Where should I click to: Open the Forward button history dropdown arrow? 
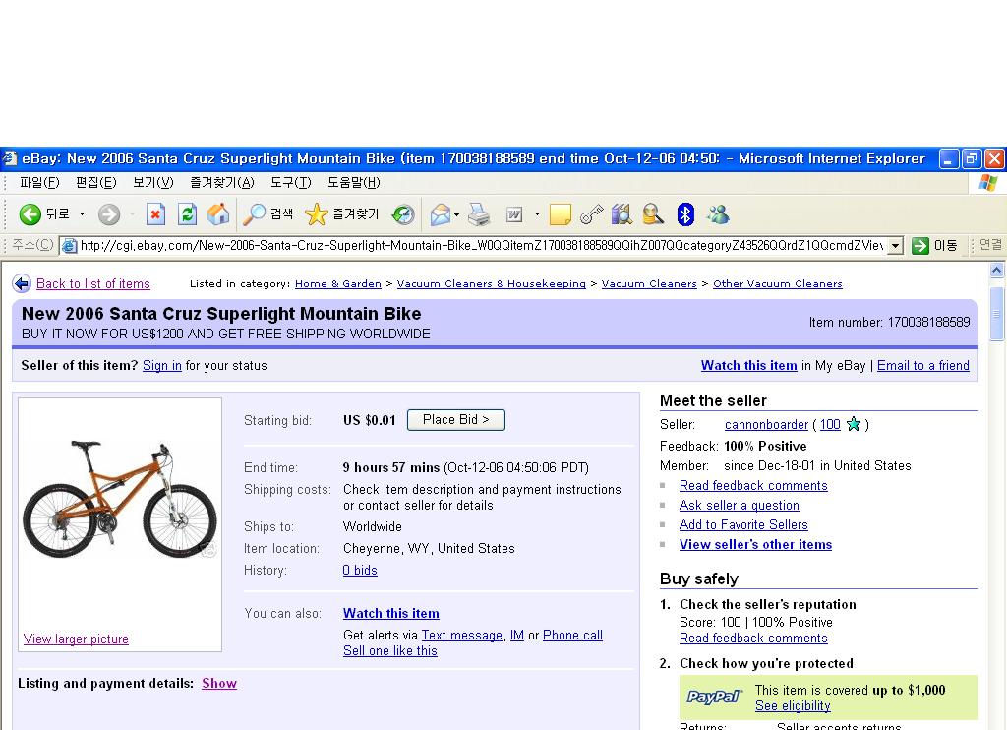132,214
